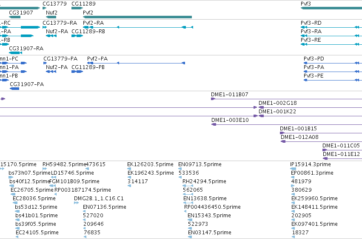362x239 pixels.
Task: Select the EN13638.5prime EST label
Action: tap(205, 199)
